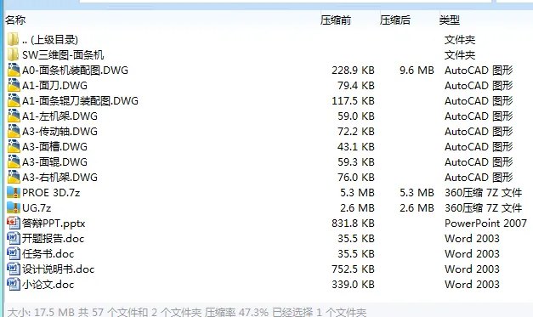533x317 pixels.
Task: Click the .. (上级目录) row label
Action: pos(50,40)
